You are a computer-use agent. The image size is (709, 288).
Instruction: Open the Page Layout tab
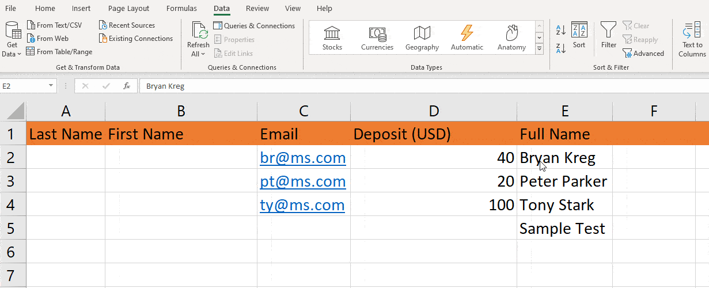(x=128, y=9)
